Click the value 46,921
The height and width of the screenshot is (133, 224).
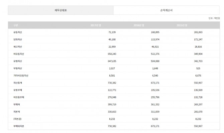[x=155, y=47]
